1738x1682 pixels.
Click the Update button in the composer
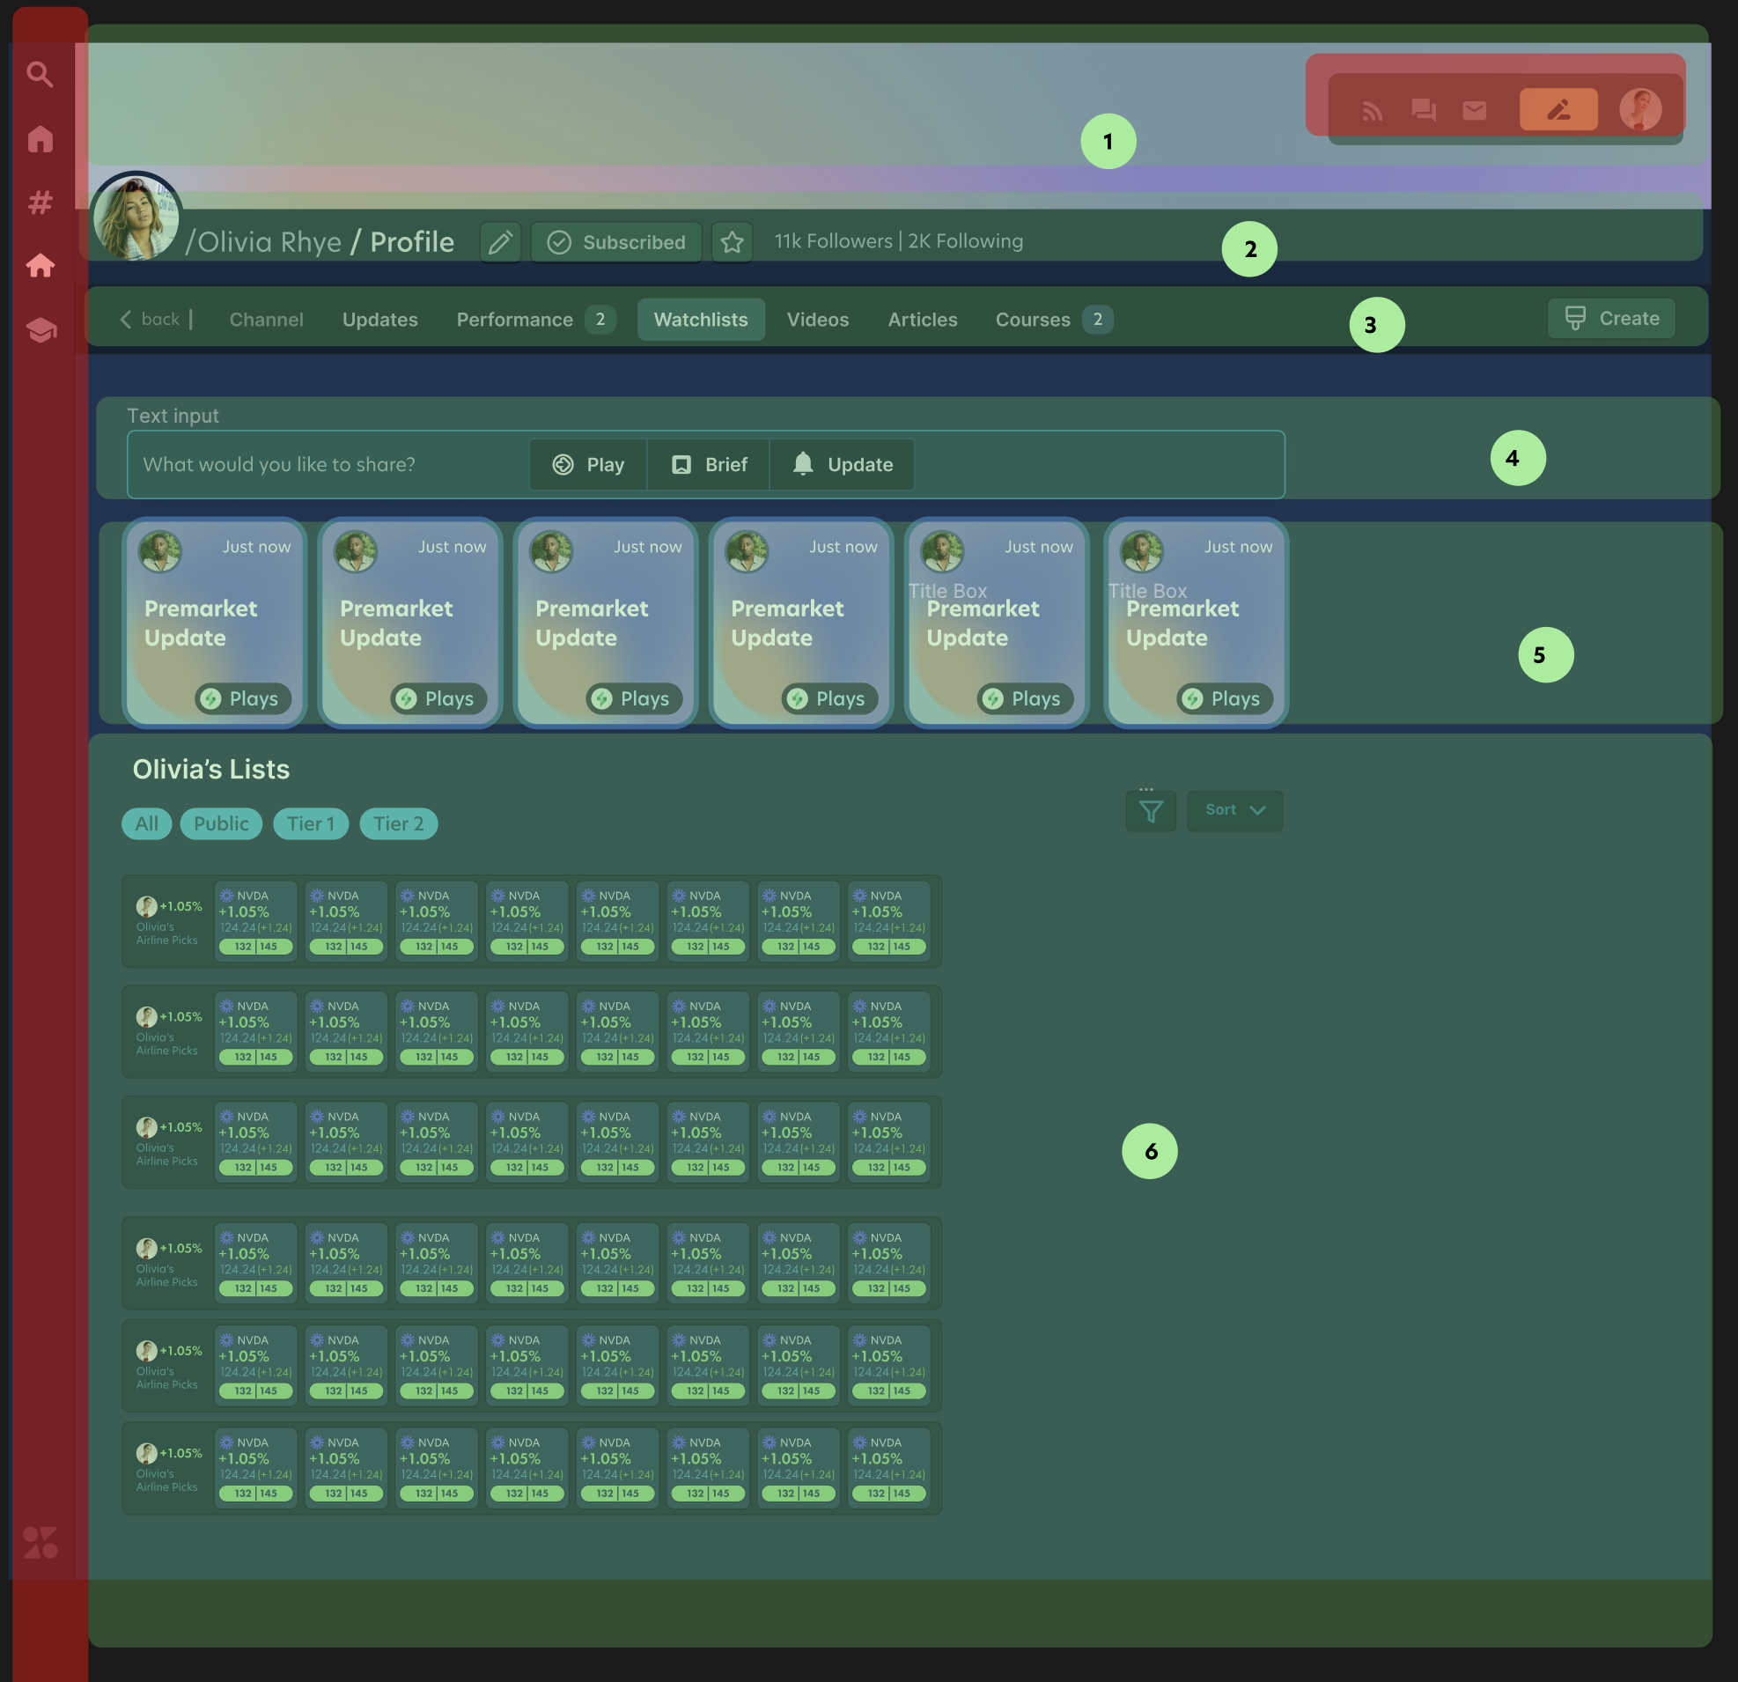[842, 464]
